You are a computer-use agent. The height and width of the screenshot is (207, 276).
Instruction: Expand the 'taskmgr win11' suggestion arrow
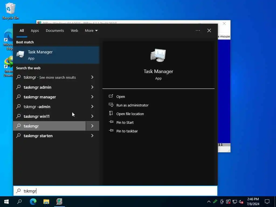[92, 116]
